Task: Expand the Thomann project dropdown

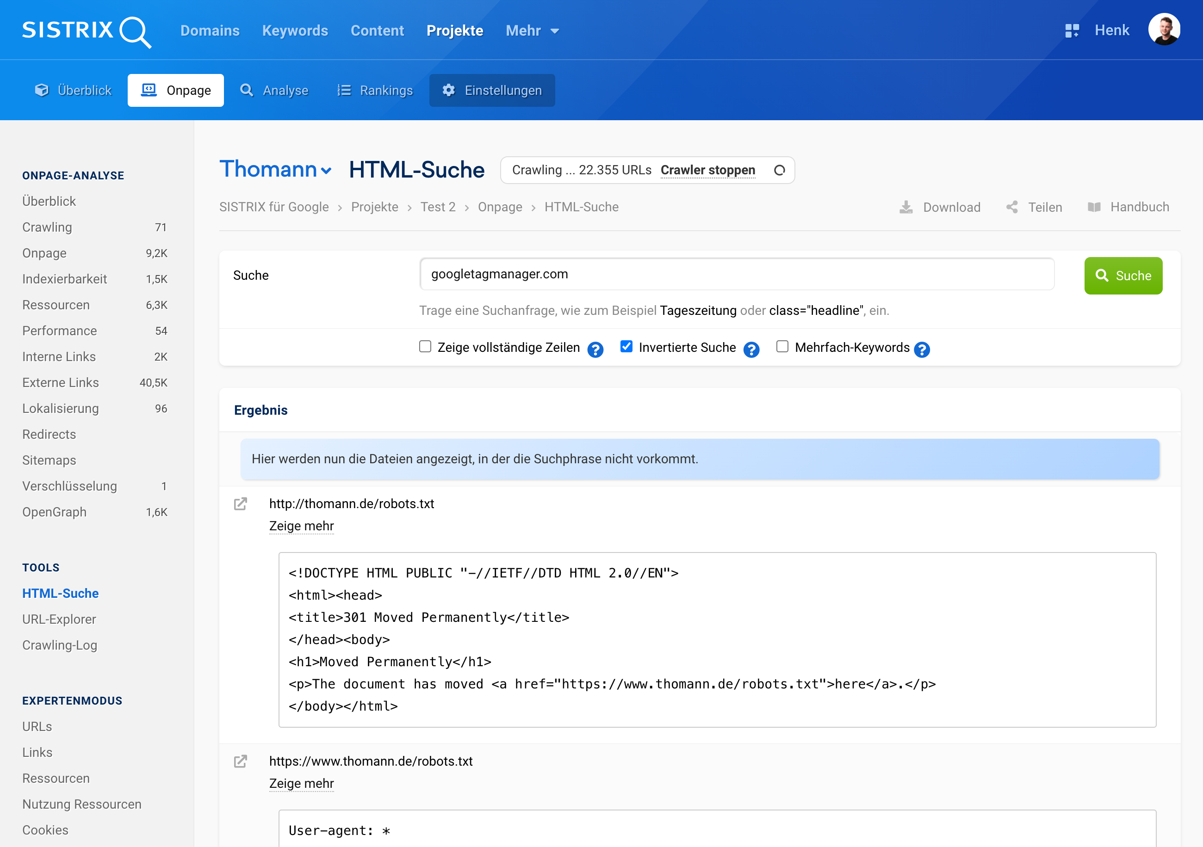Action: pyautogui.click(x=276, y=170)
